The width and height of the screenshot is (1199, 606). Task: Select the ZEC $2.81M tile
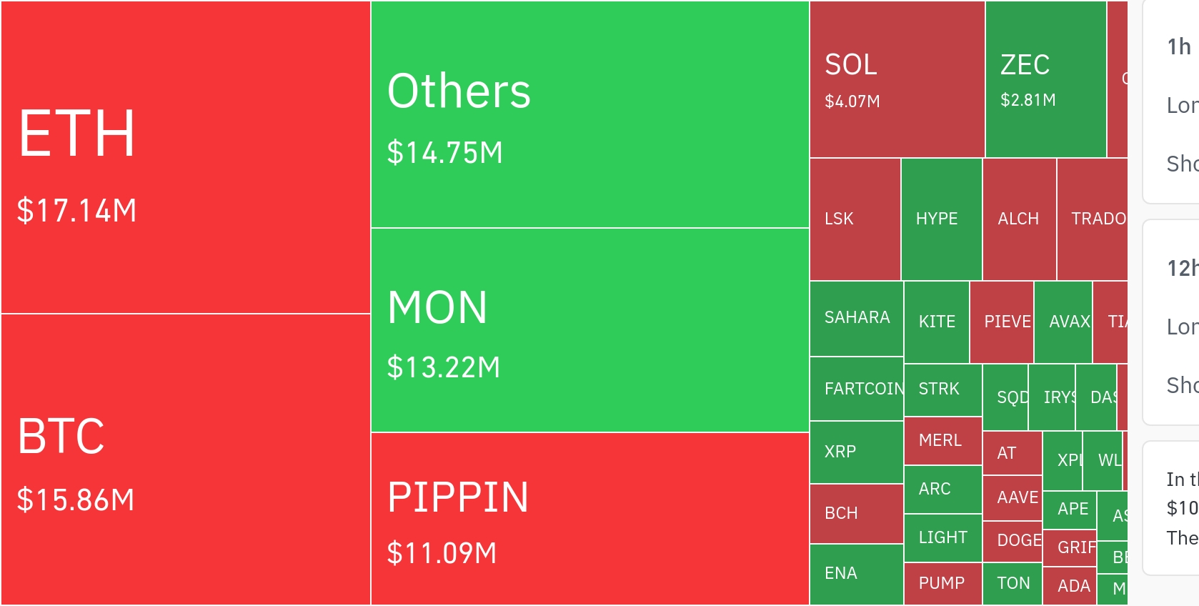point(1045,79)
